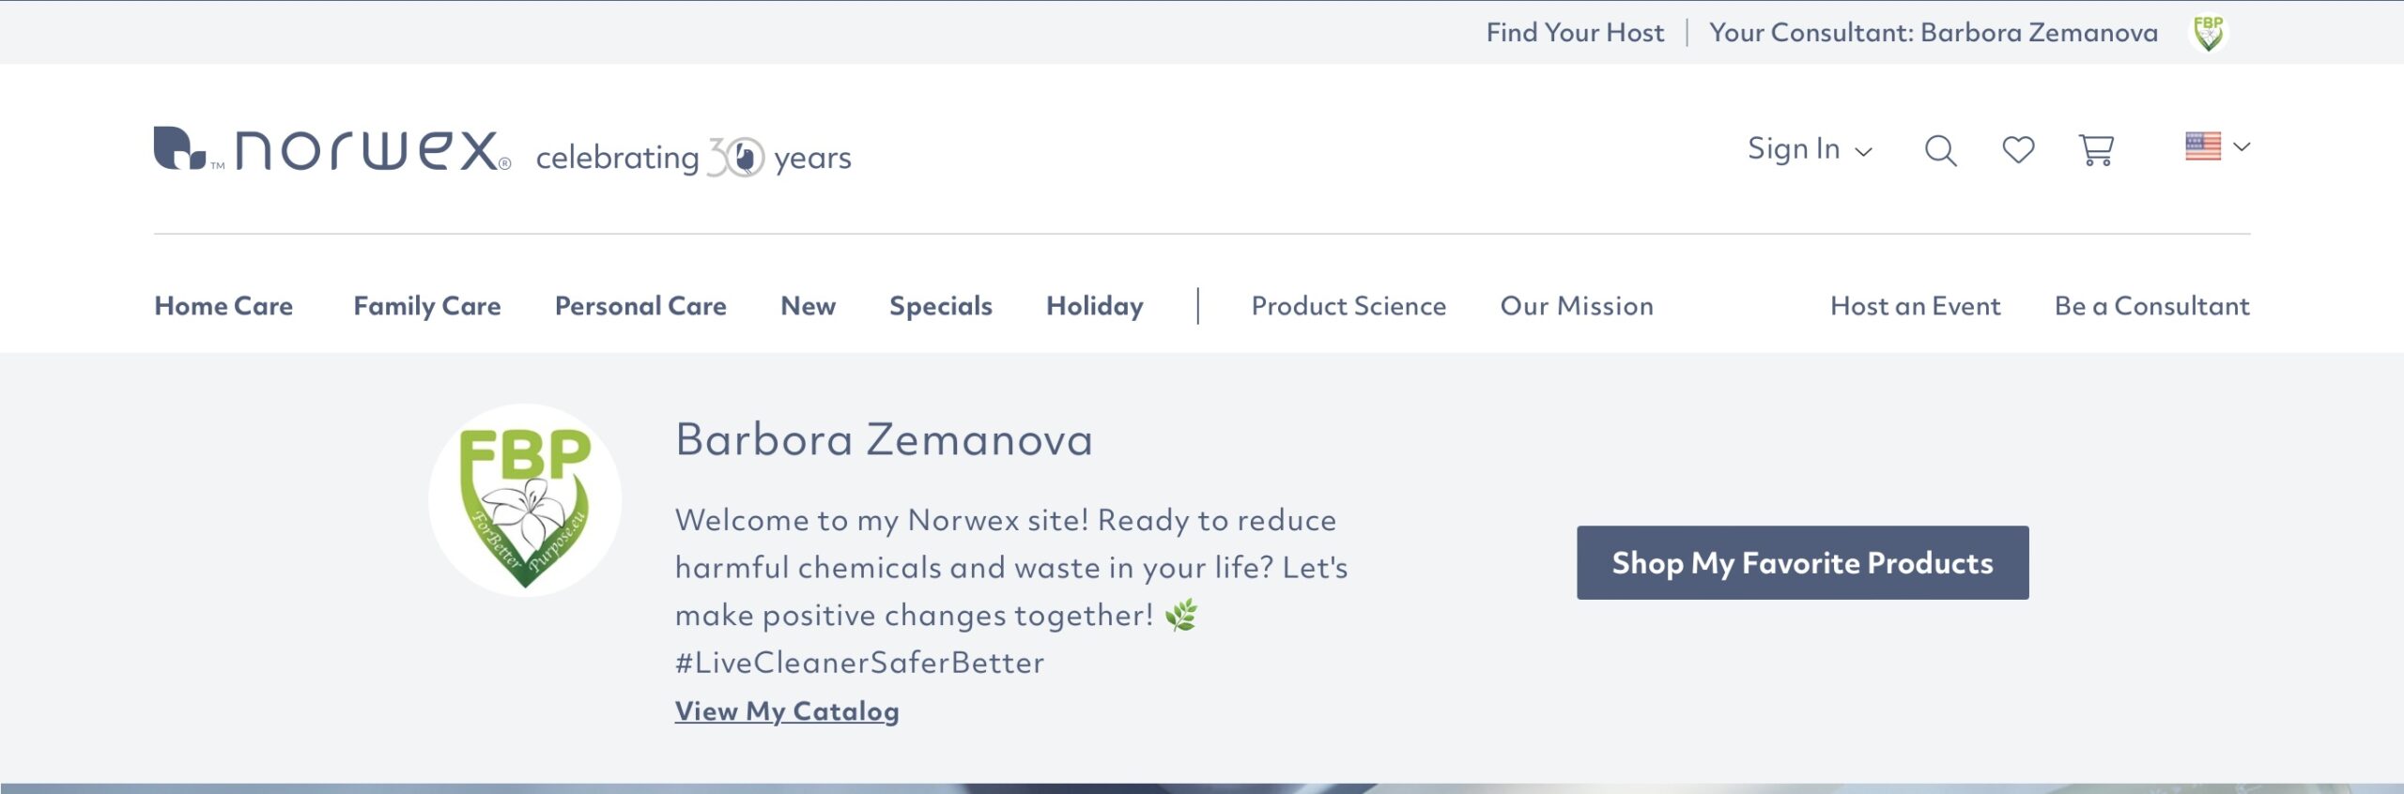Open the View My Catalog link
This screenshot has height=794, width=2404.
[787, 711]
